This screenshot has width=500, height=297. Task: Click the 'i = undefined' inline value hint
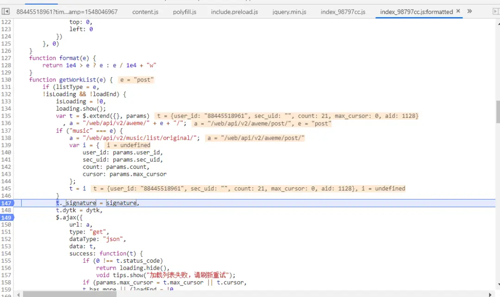tap(128, 145)
